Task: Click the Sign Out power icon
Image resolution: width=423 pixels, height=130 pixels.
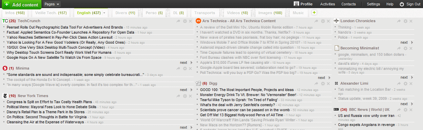Action: click(x=402, y=4)
